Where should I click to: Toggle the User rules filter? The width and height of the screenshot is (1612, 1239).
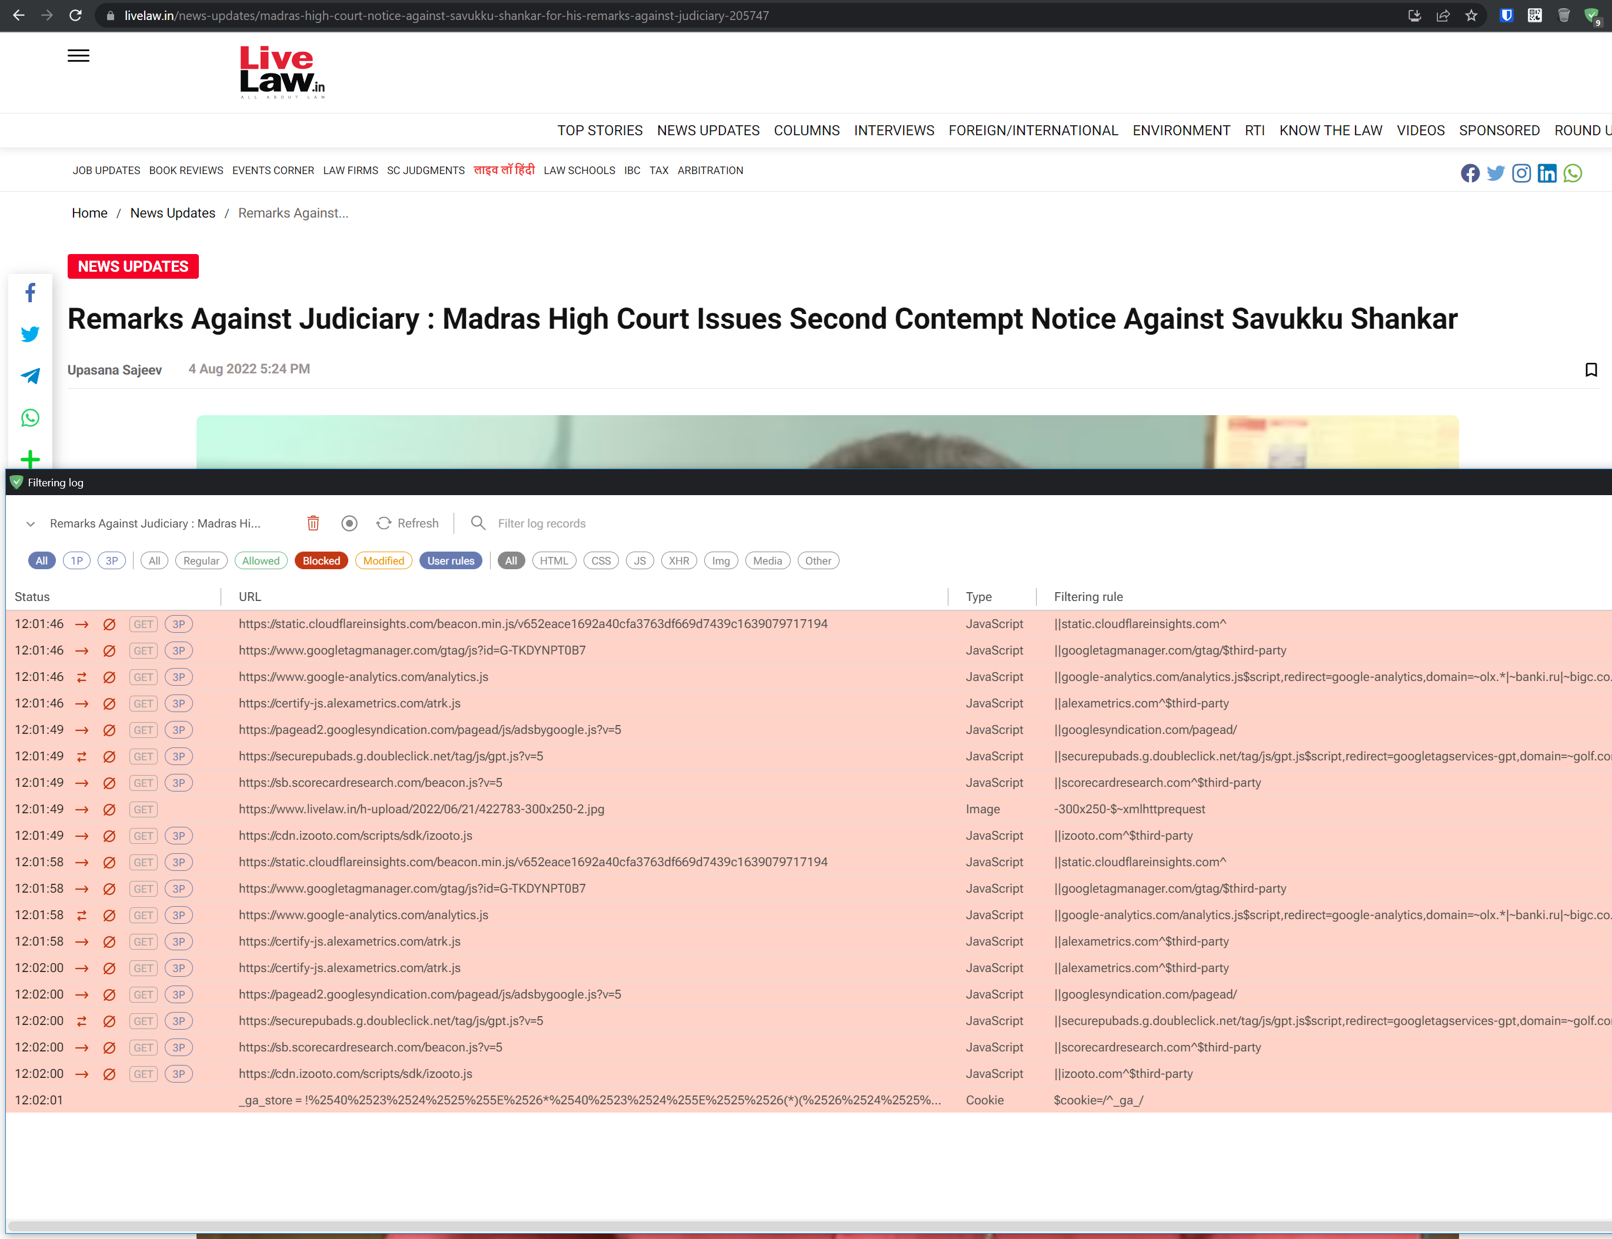pos(450,560)
